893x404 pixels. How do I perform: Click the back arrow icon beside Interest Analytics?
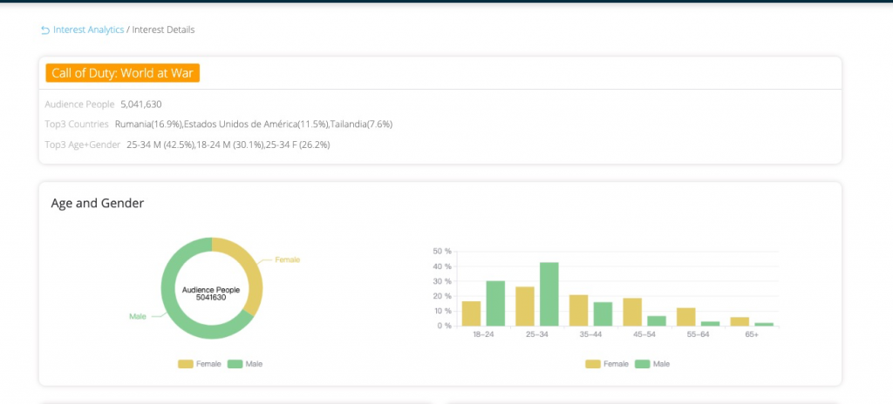pyautogui.click(x=45, y=30)
